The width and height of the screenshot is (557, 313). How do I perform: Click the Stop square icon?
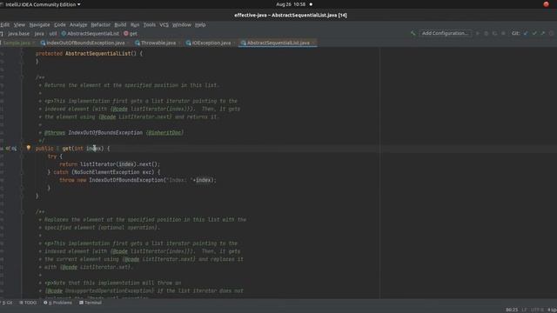tap(503, 33)
